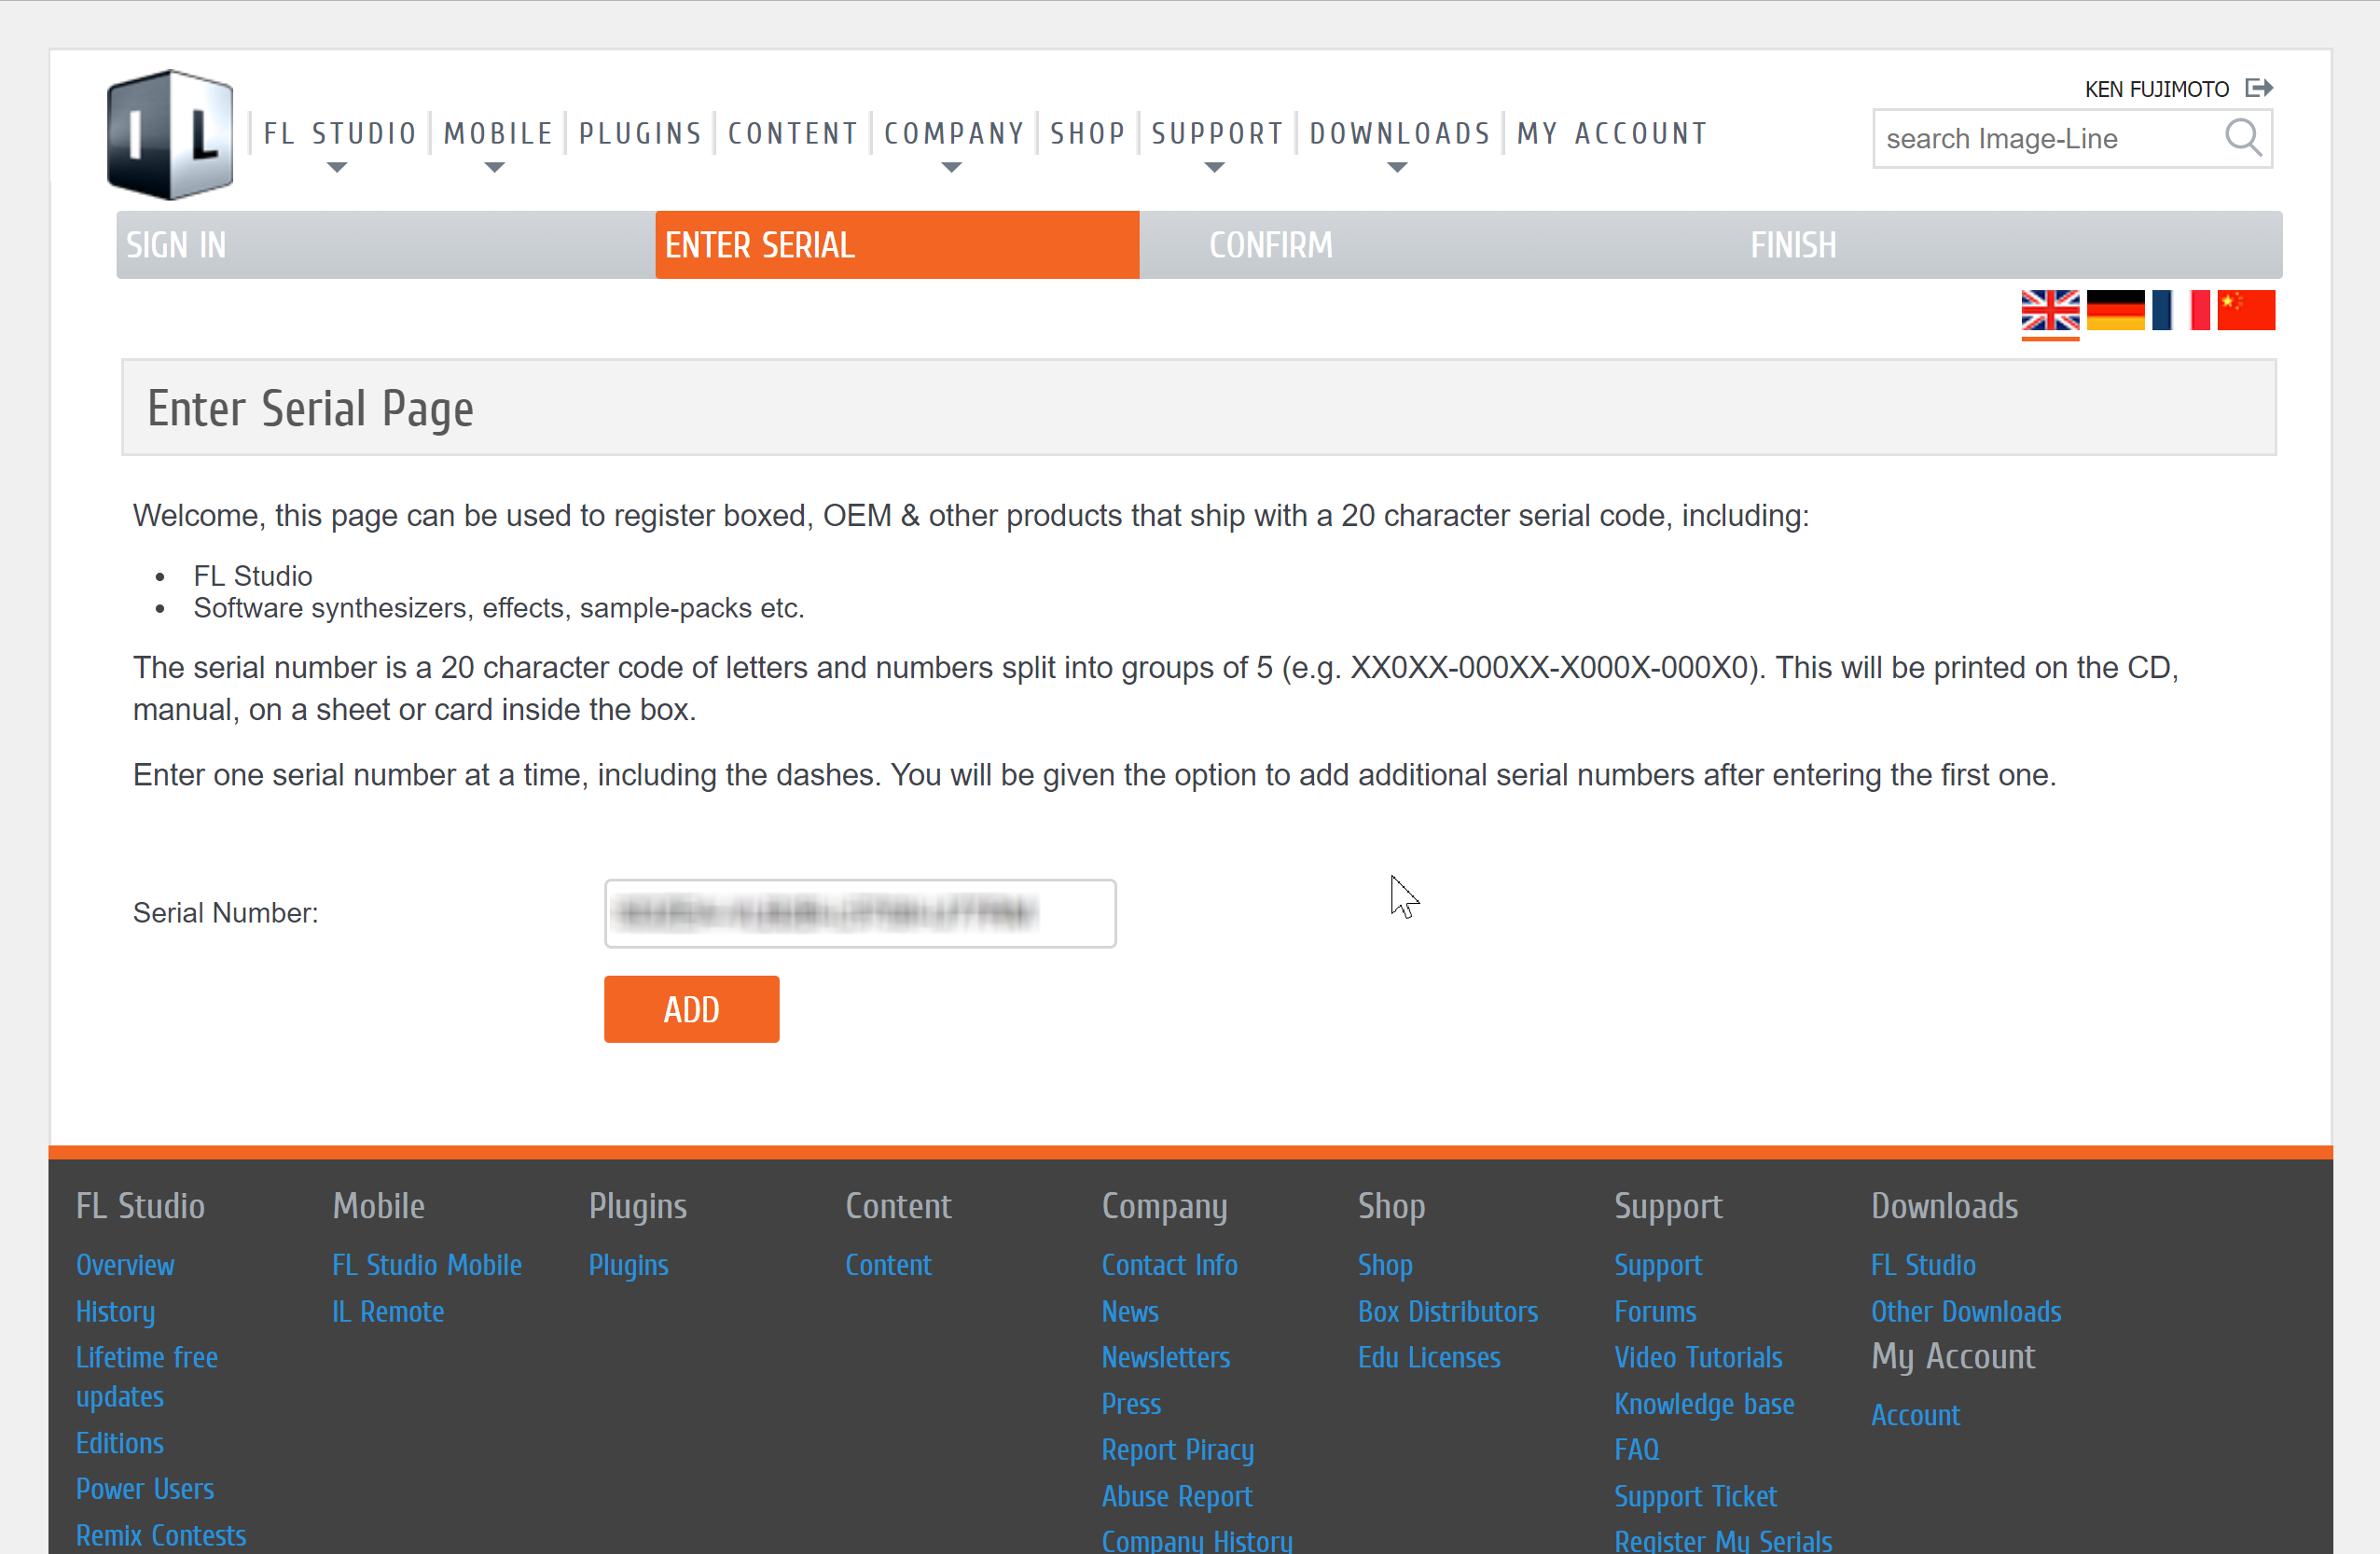Open footer History link
2380x1554 pixels.
pyautogui.click(x=115, y=1312)
